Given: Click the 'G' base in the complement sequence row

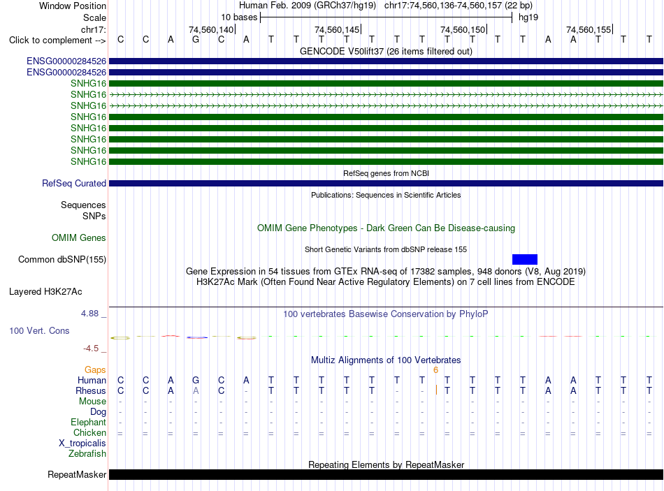Looking at the screenshot, I should (196, 40).
